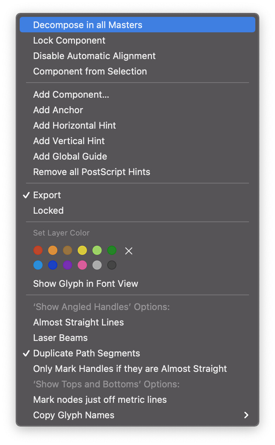The image size is (275, 445).
Task: Toggle the Export checkmark option
Action: [x=47, y=195]
